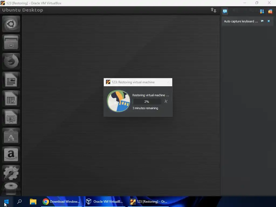Click the 123: Restoring virtual machine dialog title
The width and height of the screenshot is (276, 207).
(x=133, y=82)
